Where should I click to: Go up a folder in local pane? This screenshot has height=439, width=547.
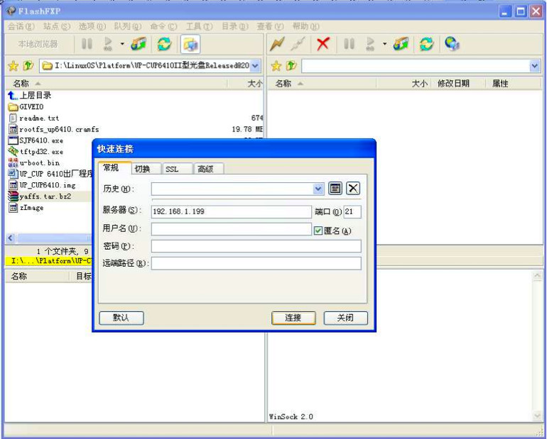point(28,65)
